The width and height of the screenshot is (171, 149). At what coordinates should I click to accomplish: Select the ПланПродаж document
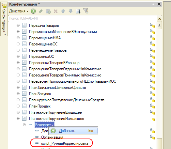40,107
